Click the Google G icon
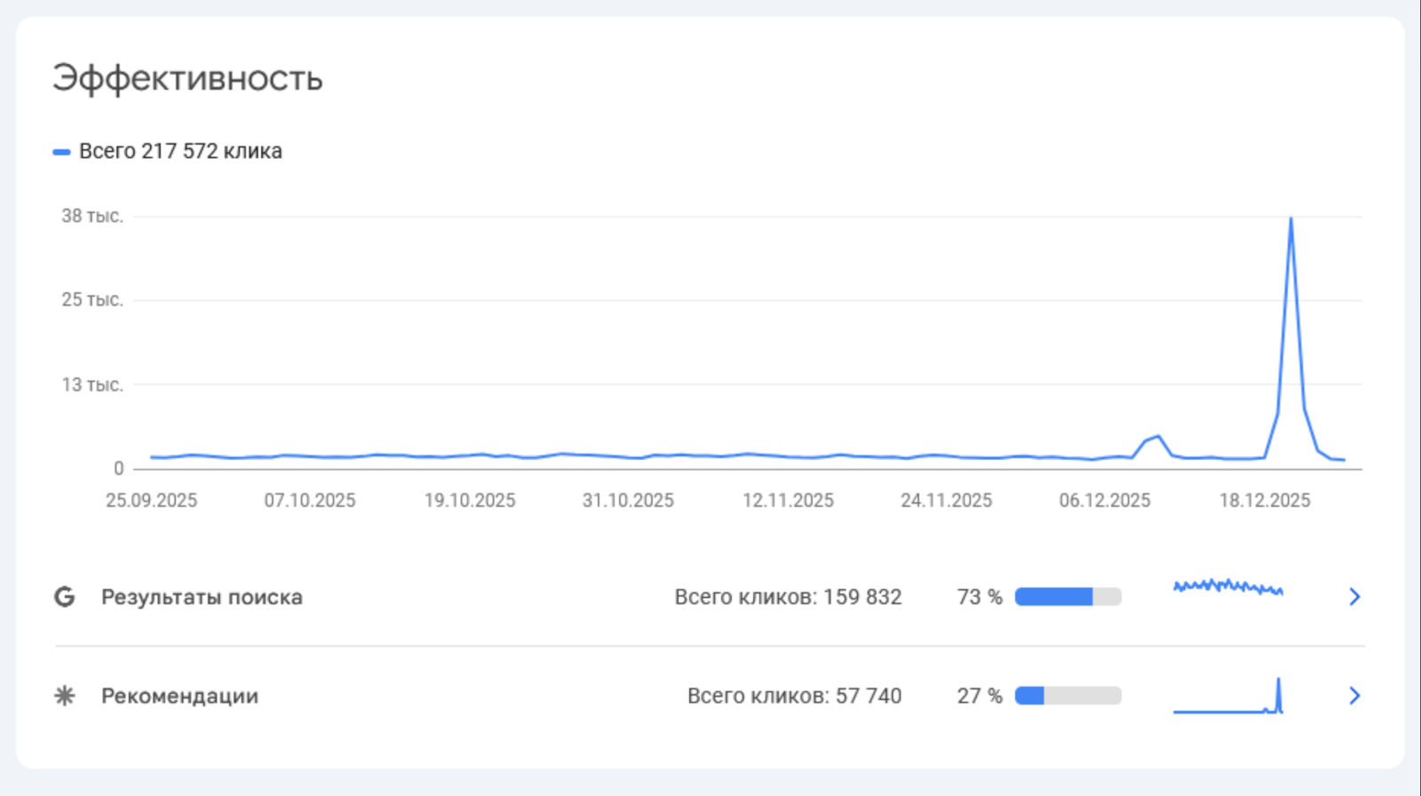Image resolution: width=1421 pixels, height=796 pixels. 65,597
